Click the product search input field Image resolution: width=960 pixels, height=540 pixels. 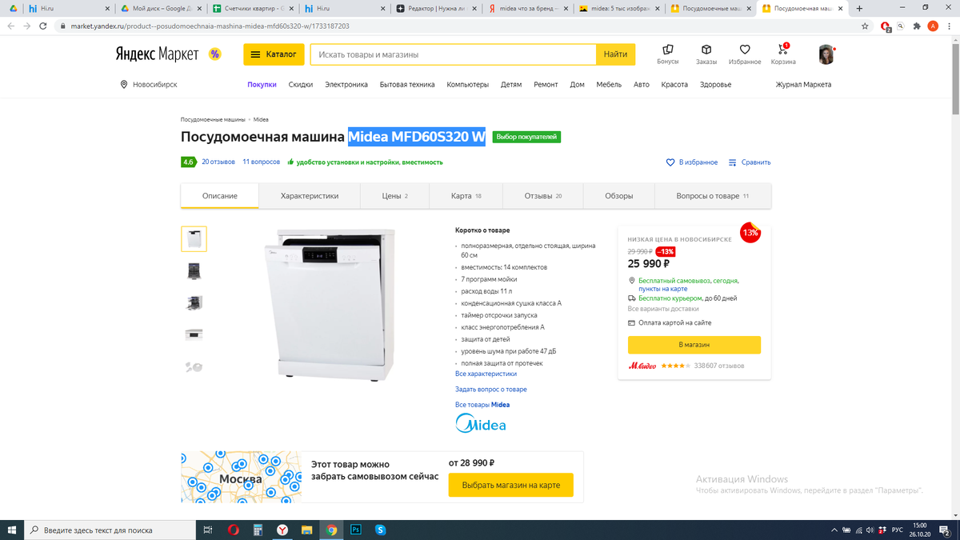[454, 54]
